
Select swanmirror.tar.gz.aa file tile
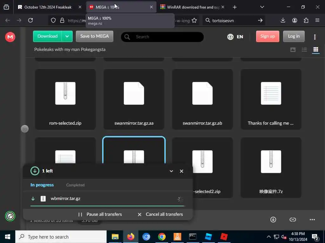(134, 99)
